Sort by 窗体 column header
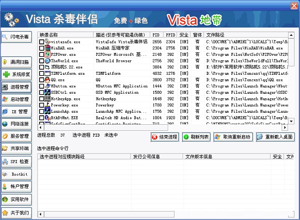 pyautogui.click(x=197, y=35)
